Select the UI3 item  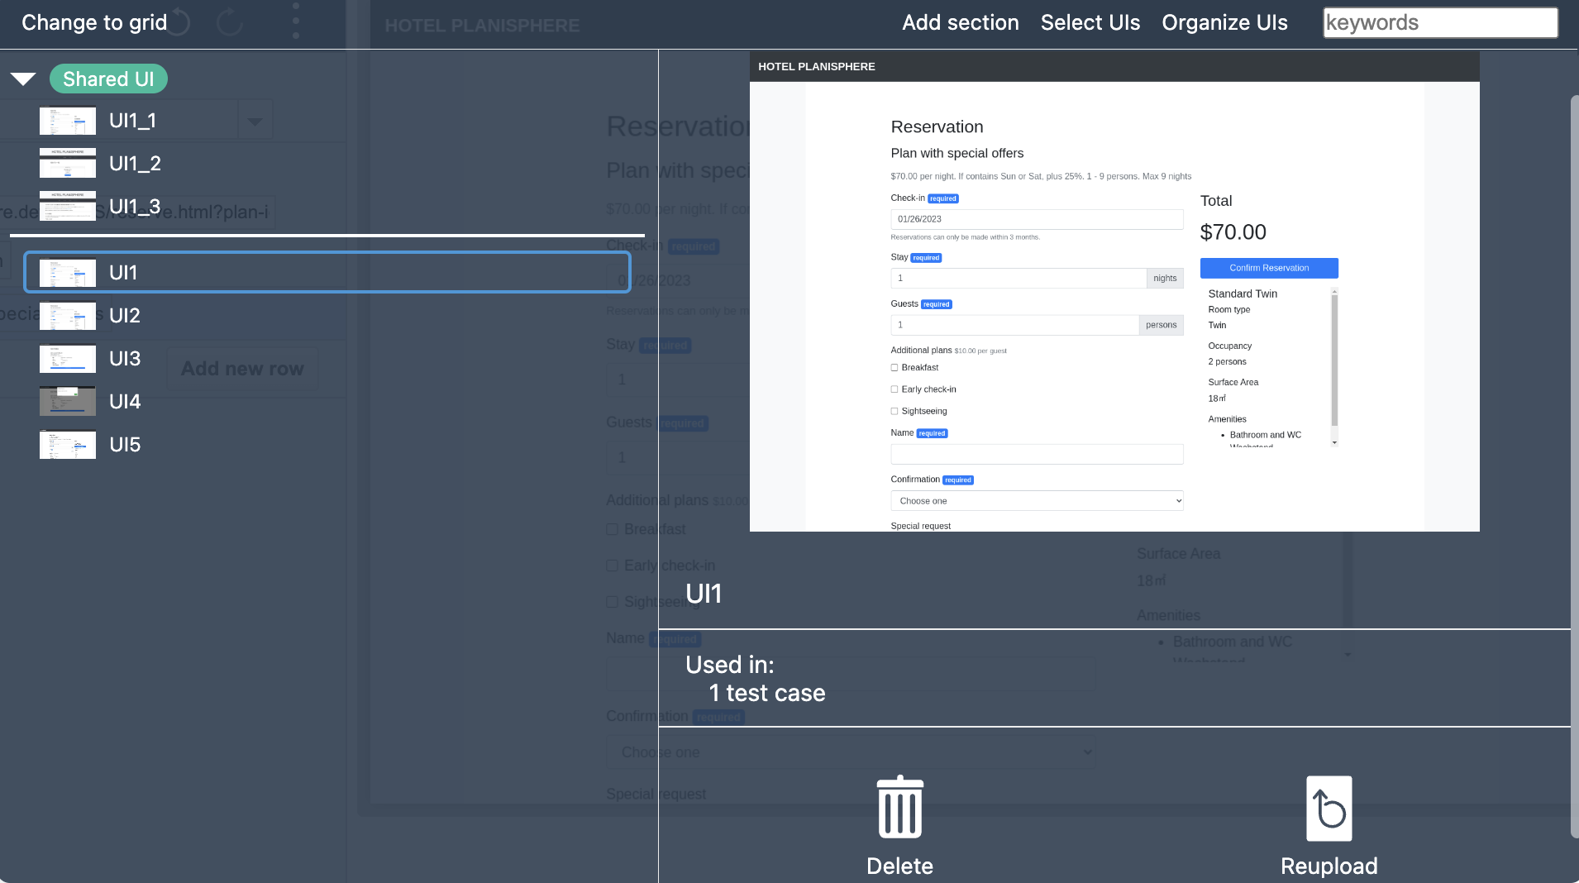(x=125, y=359)
